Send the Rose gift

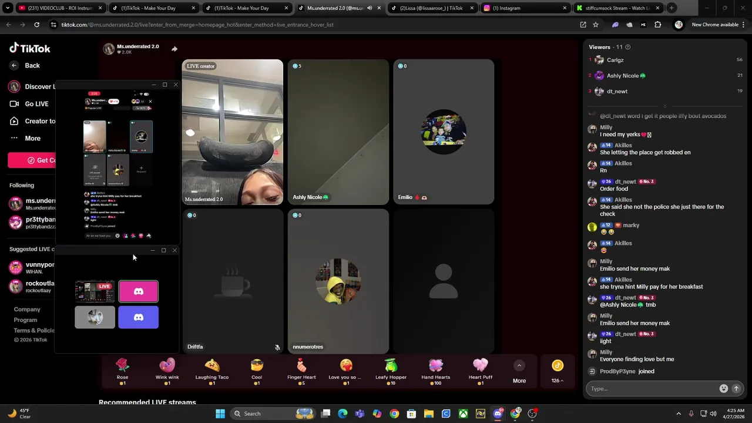pos(122,371)
